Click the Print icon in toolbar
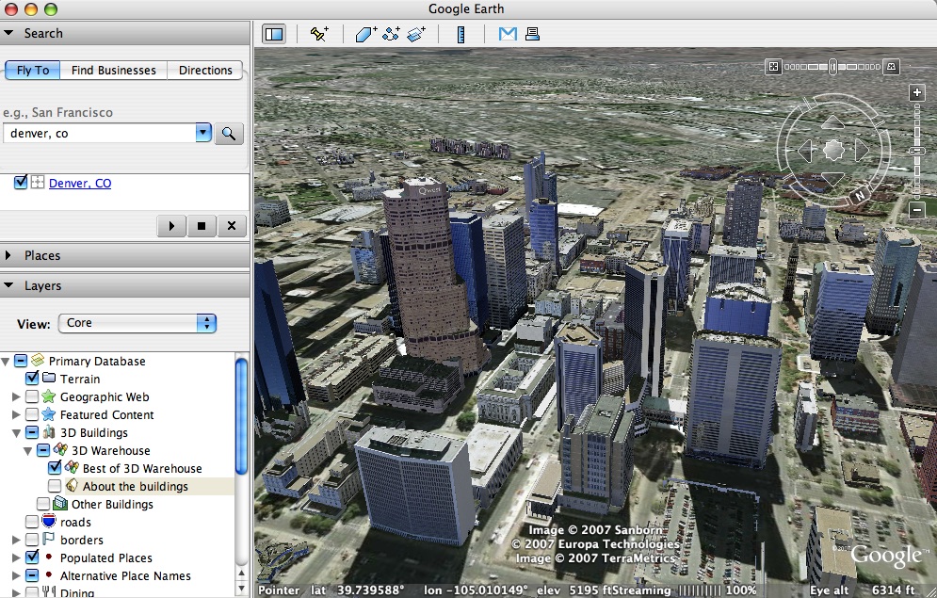The width and height of the screenshot is (937, 598). (x=532, y=34)
